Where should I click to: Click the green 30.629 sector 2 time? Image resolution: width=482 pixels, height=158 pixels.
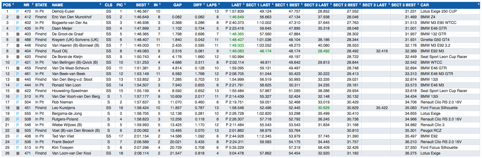pyautogui.click(x=323, y=108)
